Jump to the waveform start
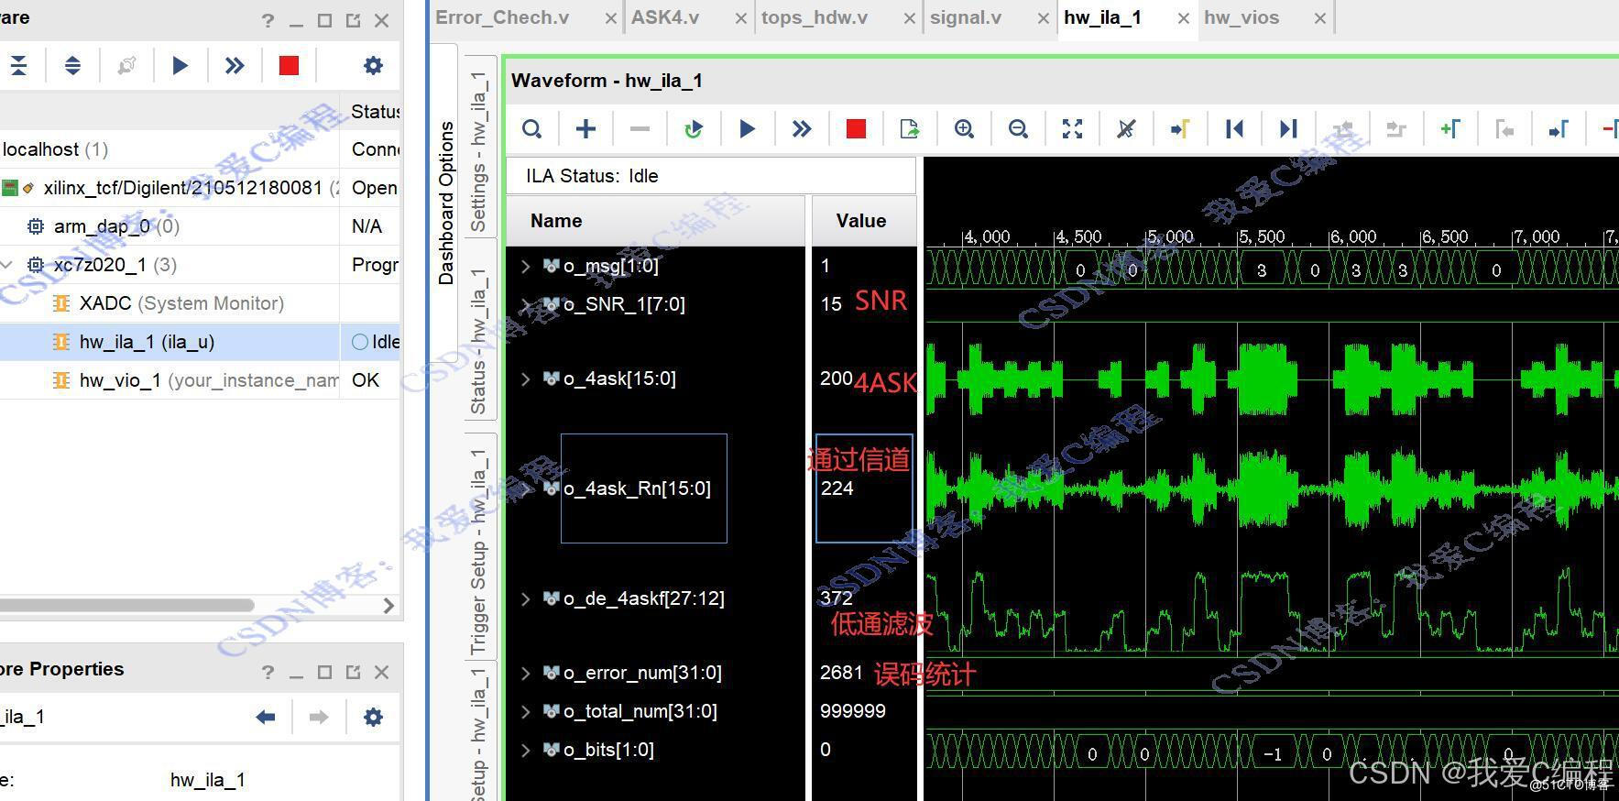 [1234, 129]
